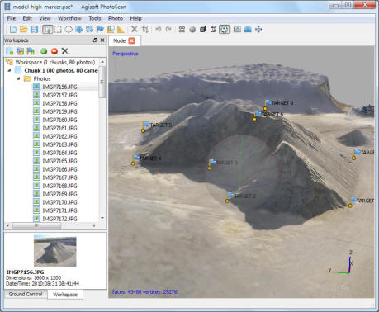Toggle Shaded sphere view mode
The image size is (379, 312).
(x=192, y=29)
